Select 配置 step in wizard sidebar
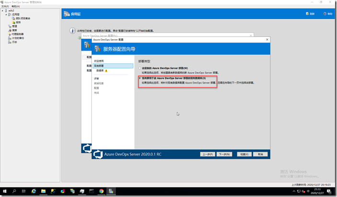The height and width of the screenshot is (197, 337). click(x=97, y=88)
